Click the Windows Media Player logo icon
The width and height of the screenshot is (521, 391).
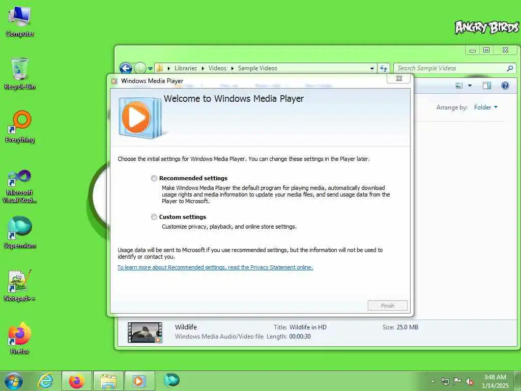[x=140, y=117]
